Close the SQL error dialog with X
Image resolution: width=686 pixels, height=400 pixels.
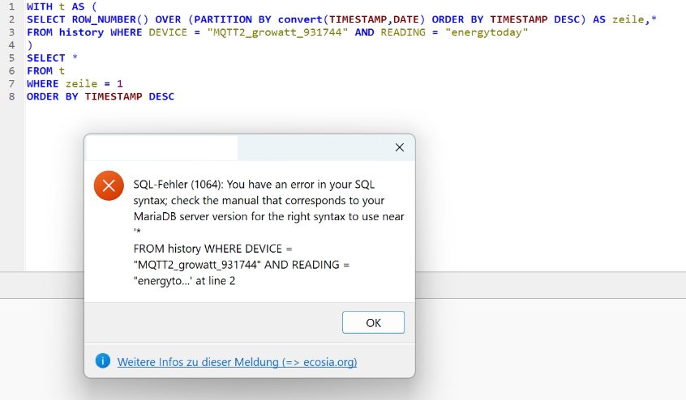400,147
